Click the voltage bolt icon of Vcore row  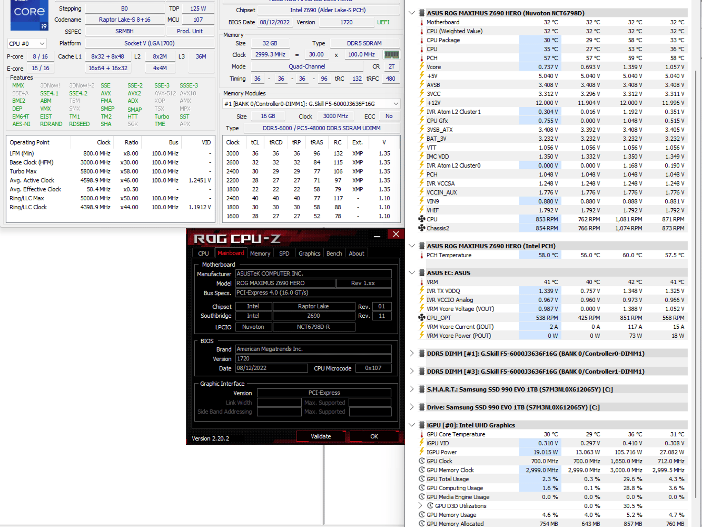[x=422, y=67]
